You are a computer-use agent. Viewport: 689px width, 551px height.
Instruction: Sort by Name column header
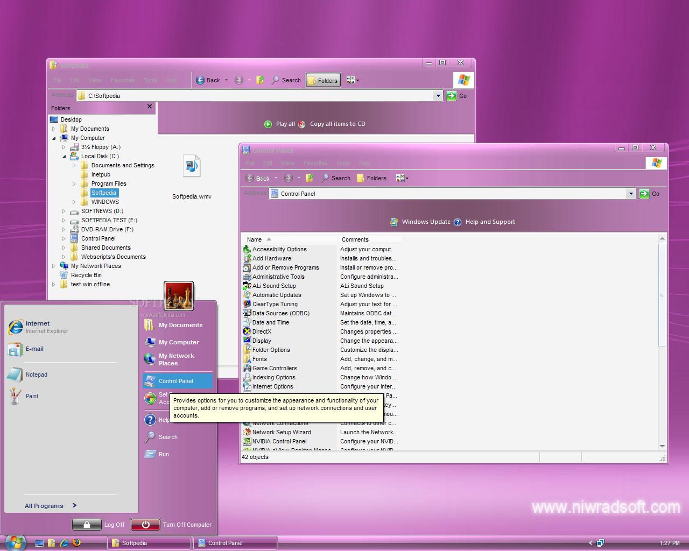289,239
